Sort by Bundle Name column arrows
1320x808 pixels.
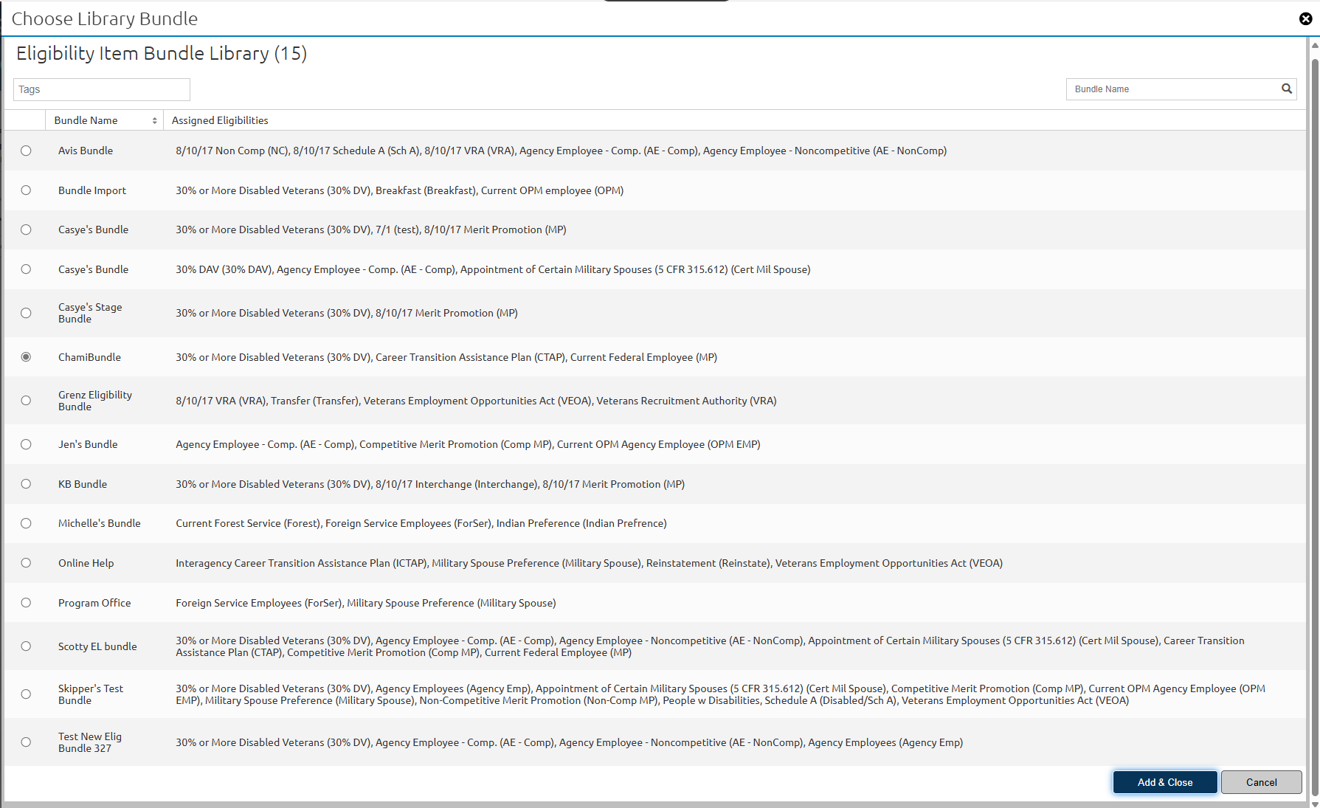[154, 120]
